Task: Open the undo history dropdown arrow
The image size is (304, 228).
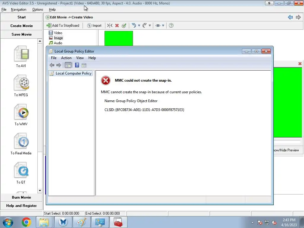Action: pos(139,26)
